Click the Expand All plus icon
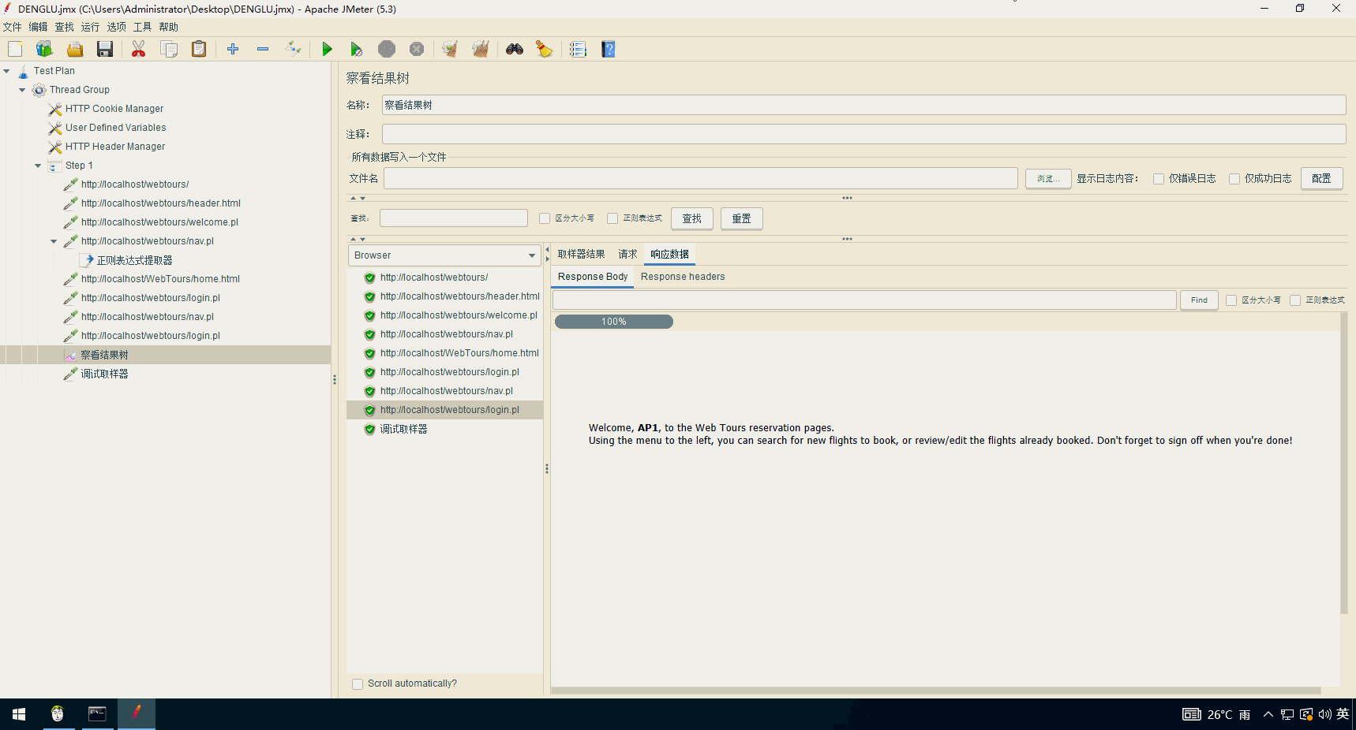Viewport: 1356px width, 730px height. click(233, 49)
